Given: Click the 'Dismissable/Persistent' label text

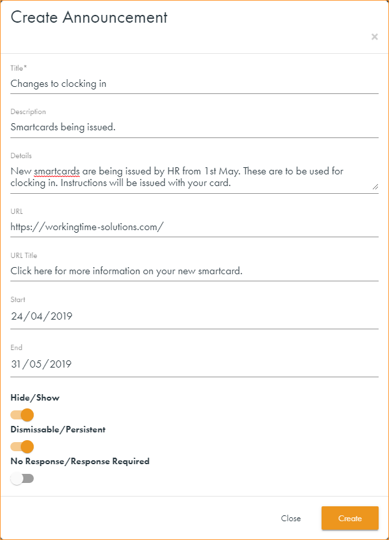Looking at the screenshot, I should click(58, 430).
